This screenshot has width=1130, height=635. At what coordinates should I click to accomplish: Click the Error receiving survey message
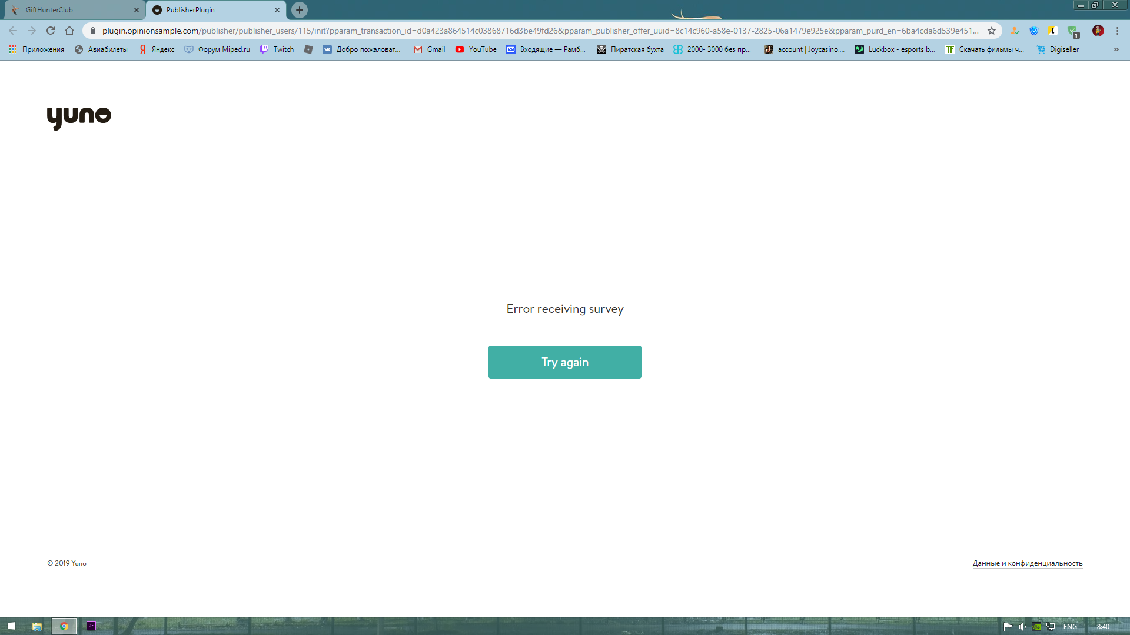click(x=564, y=309)
